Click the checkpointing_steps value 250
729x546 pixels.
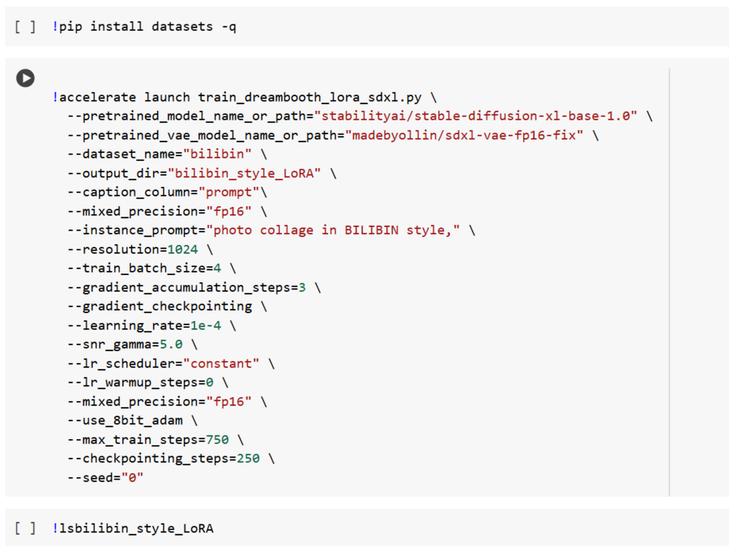tap(249, 459)
